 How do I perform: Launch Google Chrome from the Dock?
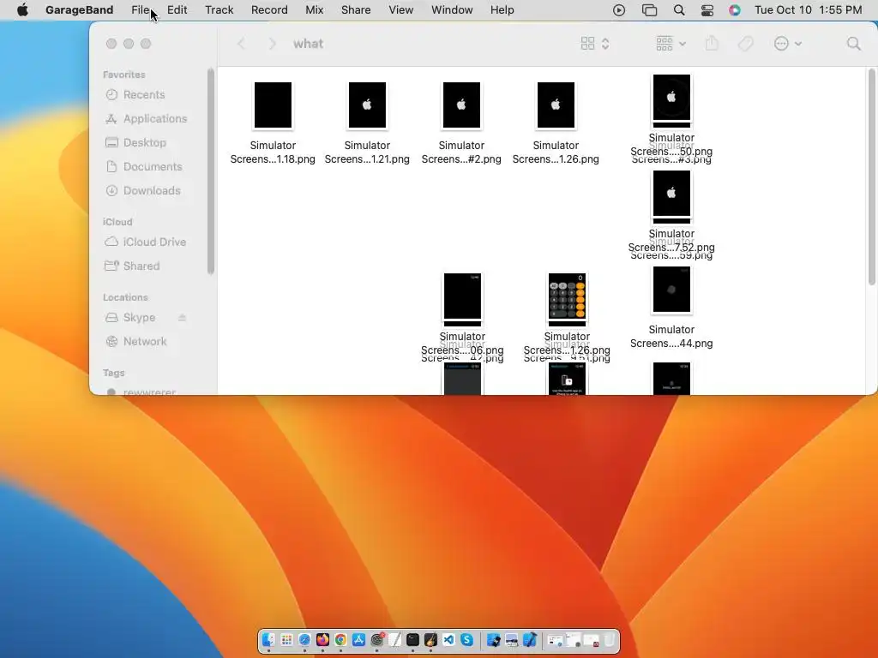(x=340, y=639)
